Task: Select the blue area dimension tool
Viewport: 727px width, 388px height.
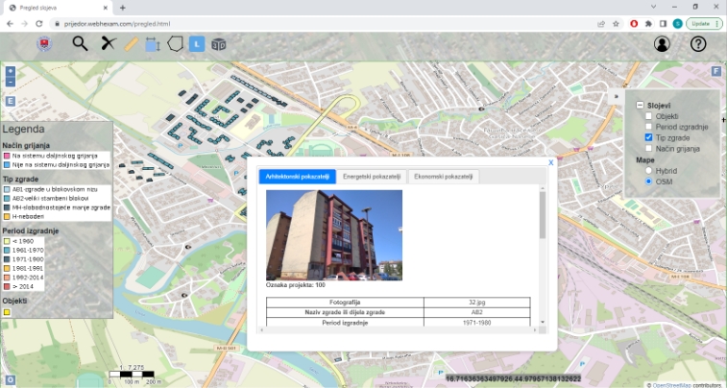Action: coord(153,43)
